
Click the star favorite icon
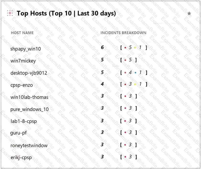189,14
